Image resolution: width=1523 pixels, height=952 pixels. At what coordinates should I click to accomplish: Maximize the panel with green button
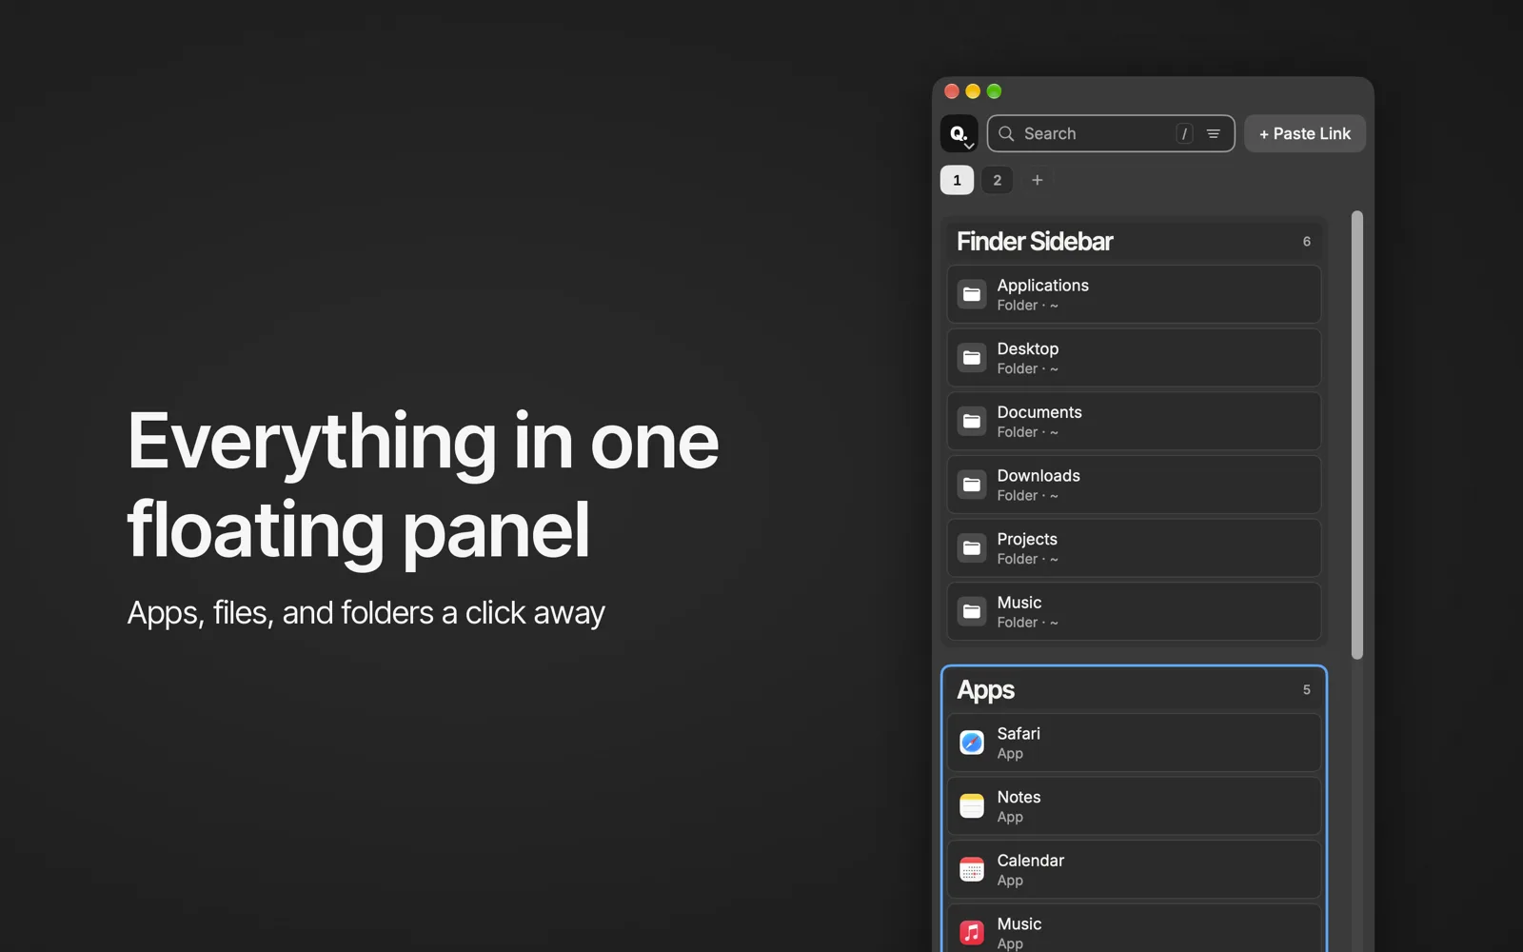(994, 91)
